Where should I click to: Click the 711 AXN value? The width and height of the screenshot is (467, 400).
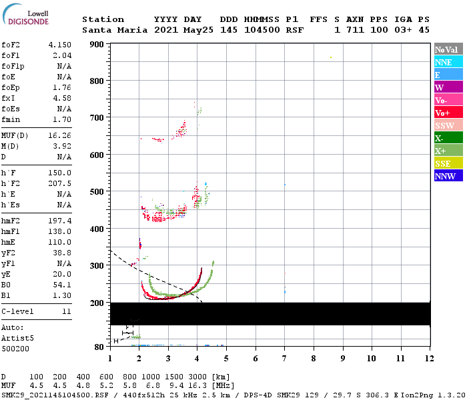(x=355, y=30)
